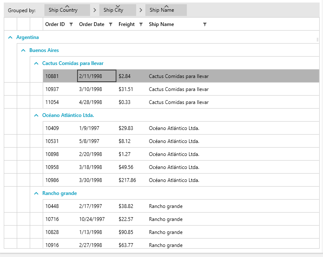Collapse the Argentina group
This screenshot has height=257, width=323.
[x=10, y=37]
